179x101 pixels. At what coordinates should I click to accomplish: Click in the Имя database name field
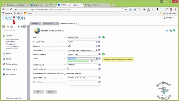point(82,37)
